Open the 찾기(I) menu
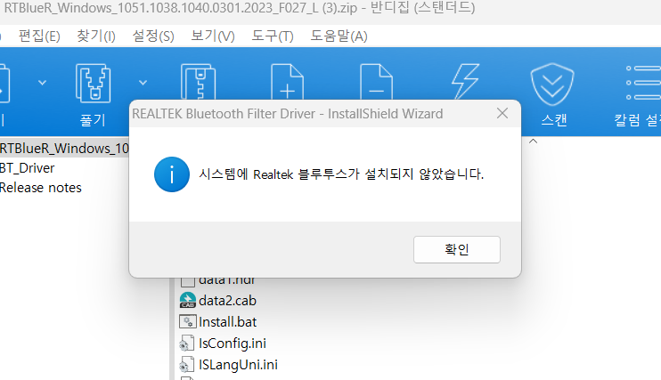The width and height of the screenshot is (661, 380). pyautogui.click(x=96, y=36)
